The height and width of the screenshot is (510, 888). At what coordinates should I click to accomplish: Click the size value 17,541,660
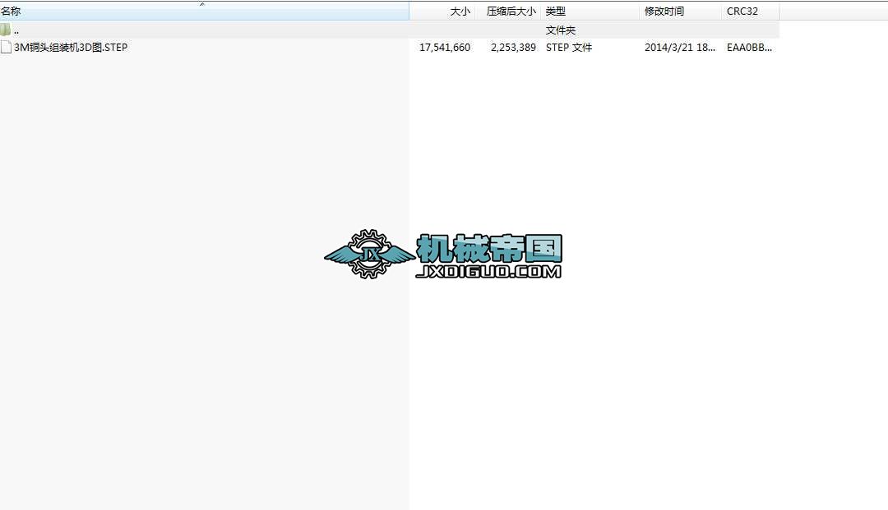click(445, 48)
